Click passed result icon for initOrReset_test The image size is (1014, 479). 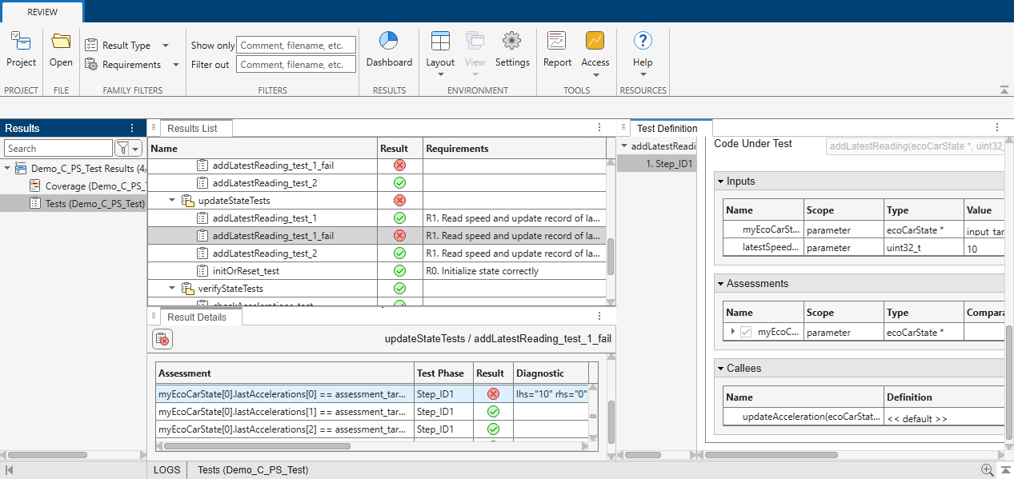[400, 271]
